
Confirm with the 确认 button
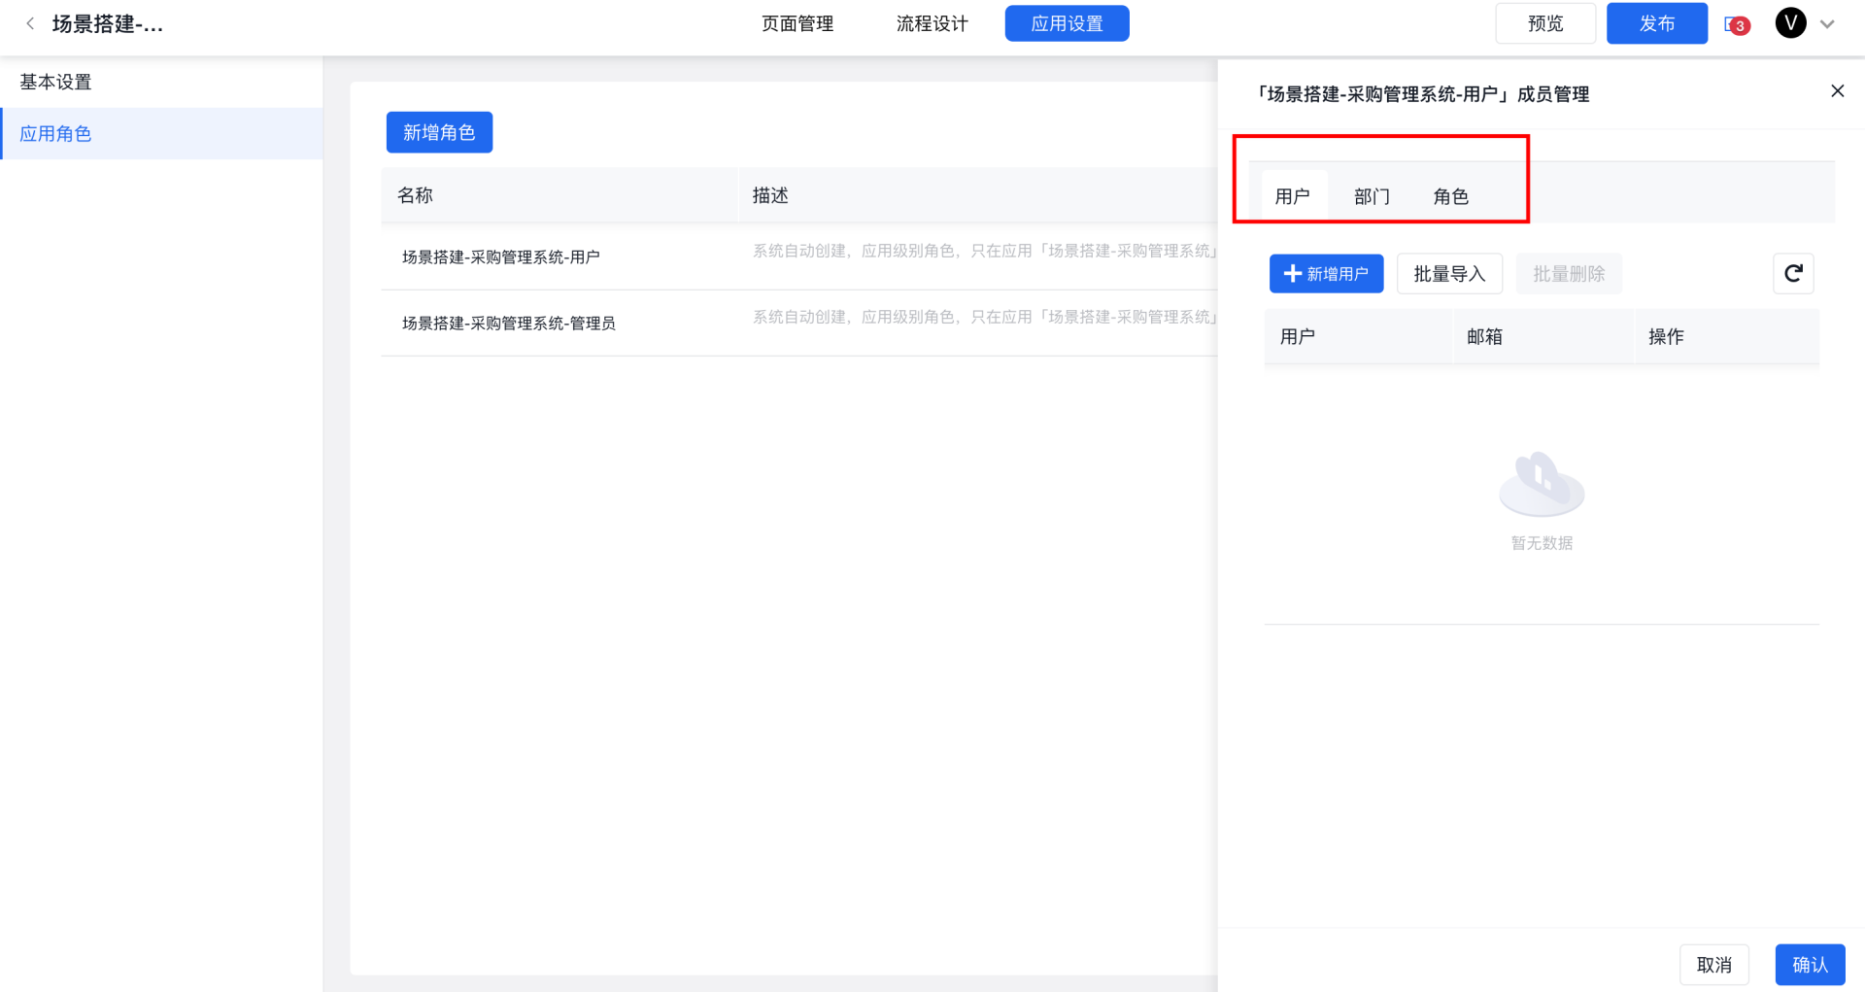click(1810, 965)
